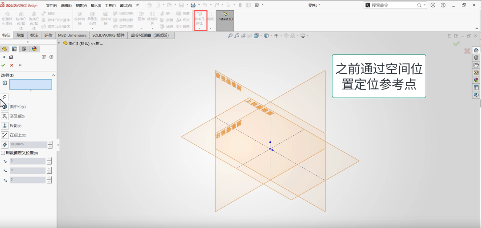Viewport: 481px width, 228px height.
Task: Select the on-point (在点上) option
Action: coord(5,135)
